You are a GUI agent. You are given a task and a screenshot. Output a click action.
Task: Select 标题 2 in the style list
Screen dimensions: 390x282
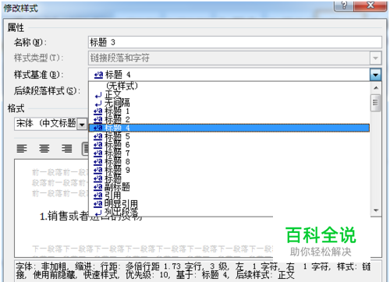(x=229, y=120)
